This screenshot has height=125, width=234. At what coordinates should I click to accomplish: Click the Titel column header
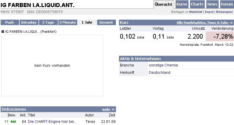(x=31, y=115)
